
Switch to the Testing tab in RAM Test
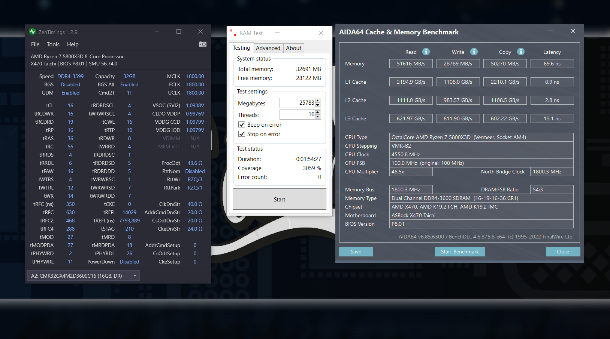coord(241,48)
